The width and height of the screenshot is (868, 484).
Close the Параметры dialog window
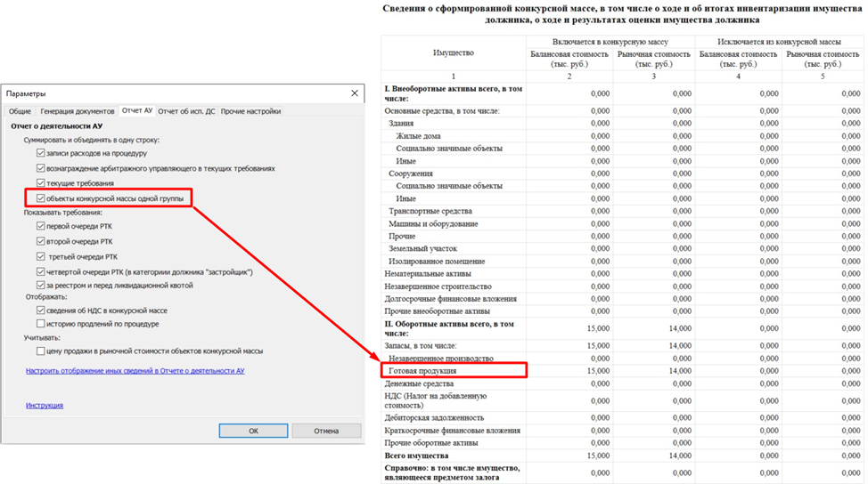coord(354,93)
